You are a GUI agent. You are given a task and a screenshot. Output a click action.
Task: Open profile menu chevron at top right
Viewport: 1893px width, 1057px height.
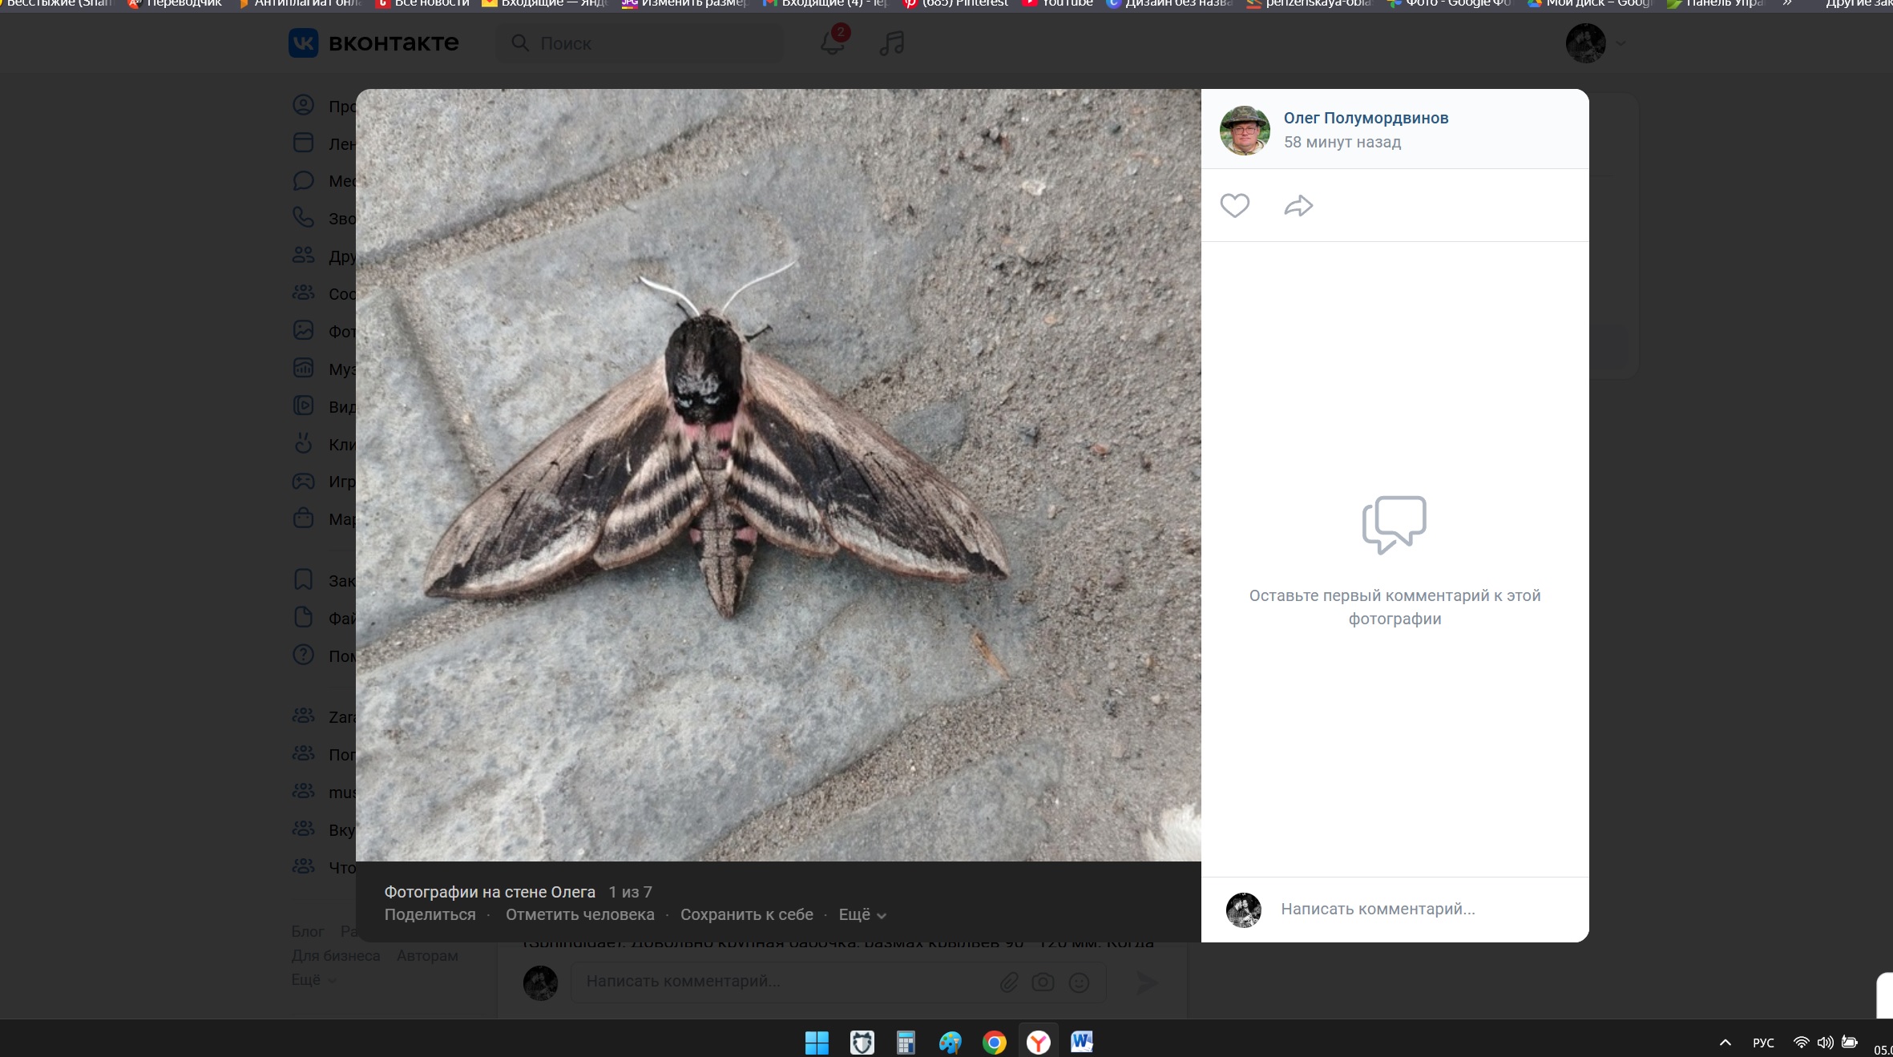[x=1621, y=43]
